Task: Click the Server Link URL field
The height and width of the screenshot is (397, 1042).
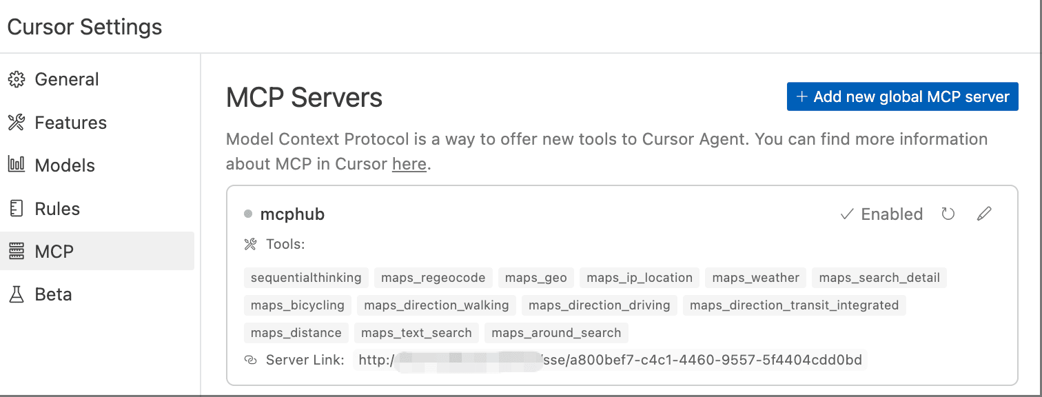Action: coord(610,359)
